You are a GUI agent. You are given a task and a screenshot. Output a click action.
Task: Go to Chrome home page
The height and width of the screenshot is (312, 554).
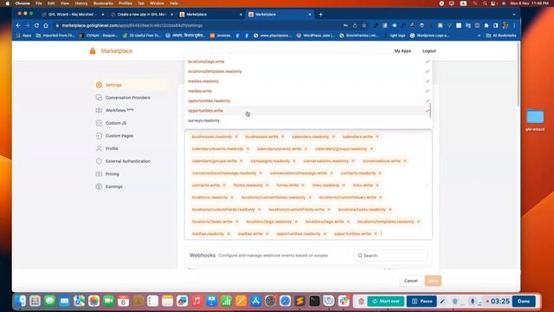pyautogui.click(x=46, y=25)
